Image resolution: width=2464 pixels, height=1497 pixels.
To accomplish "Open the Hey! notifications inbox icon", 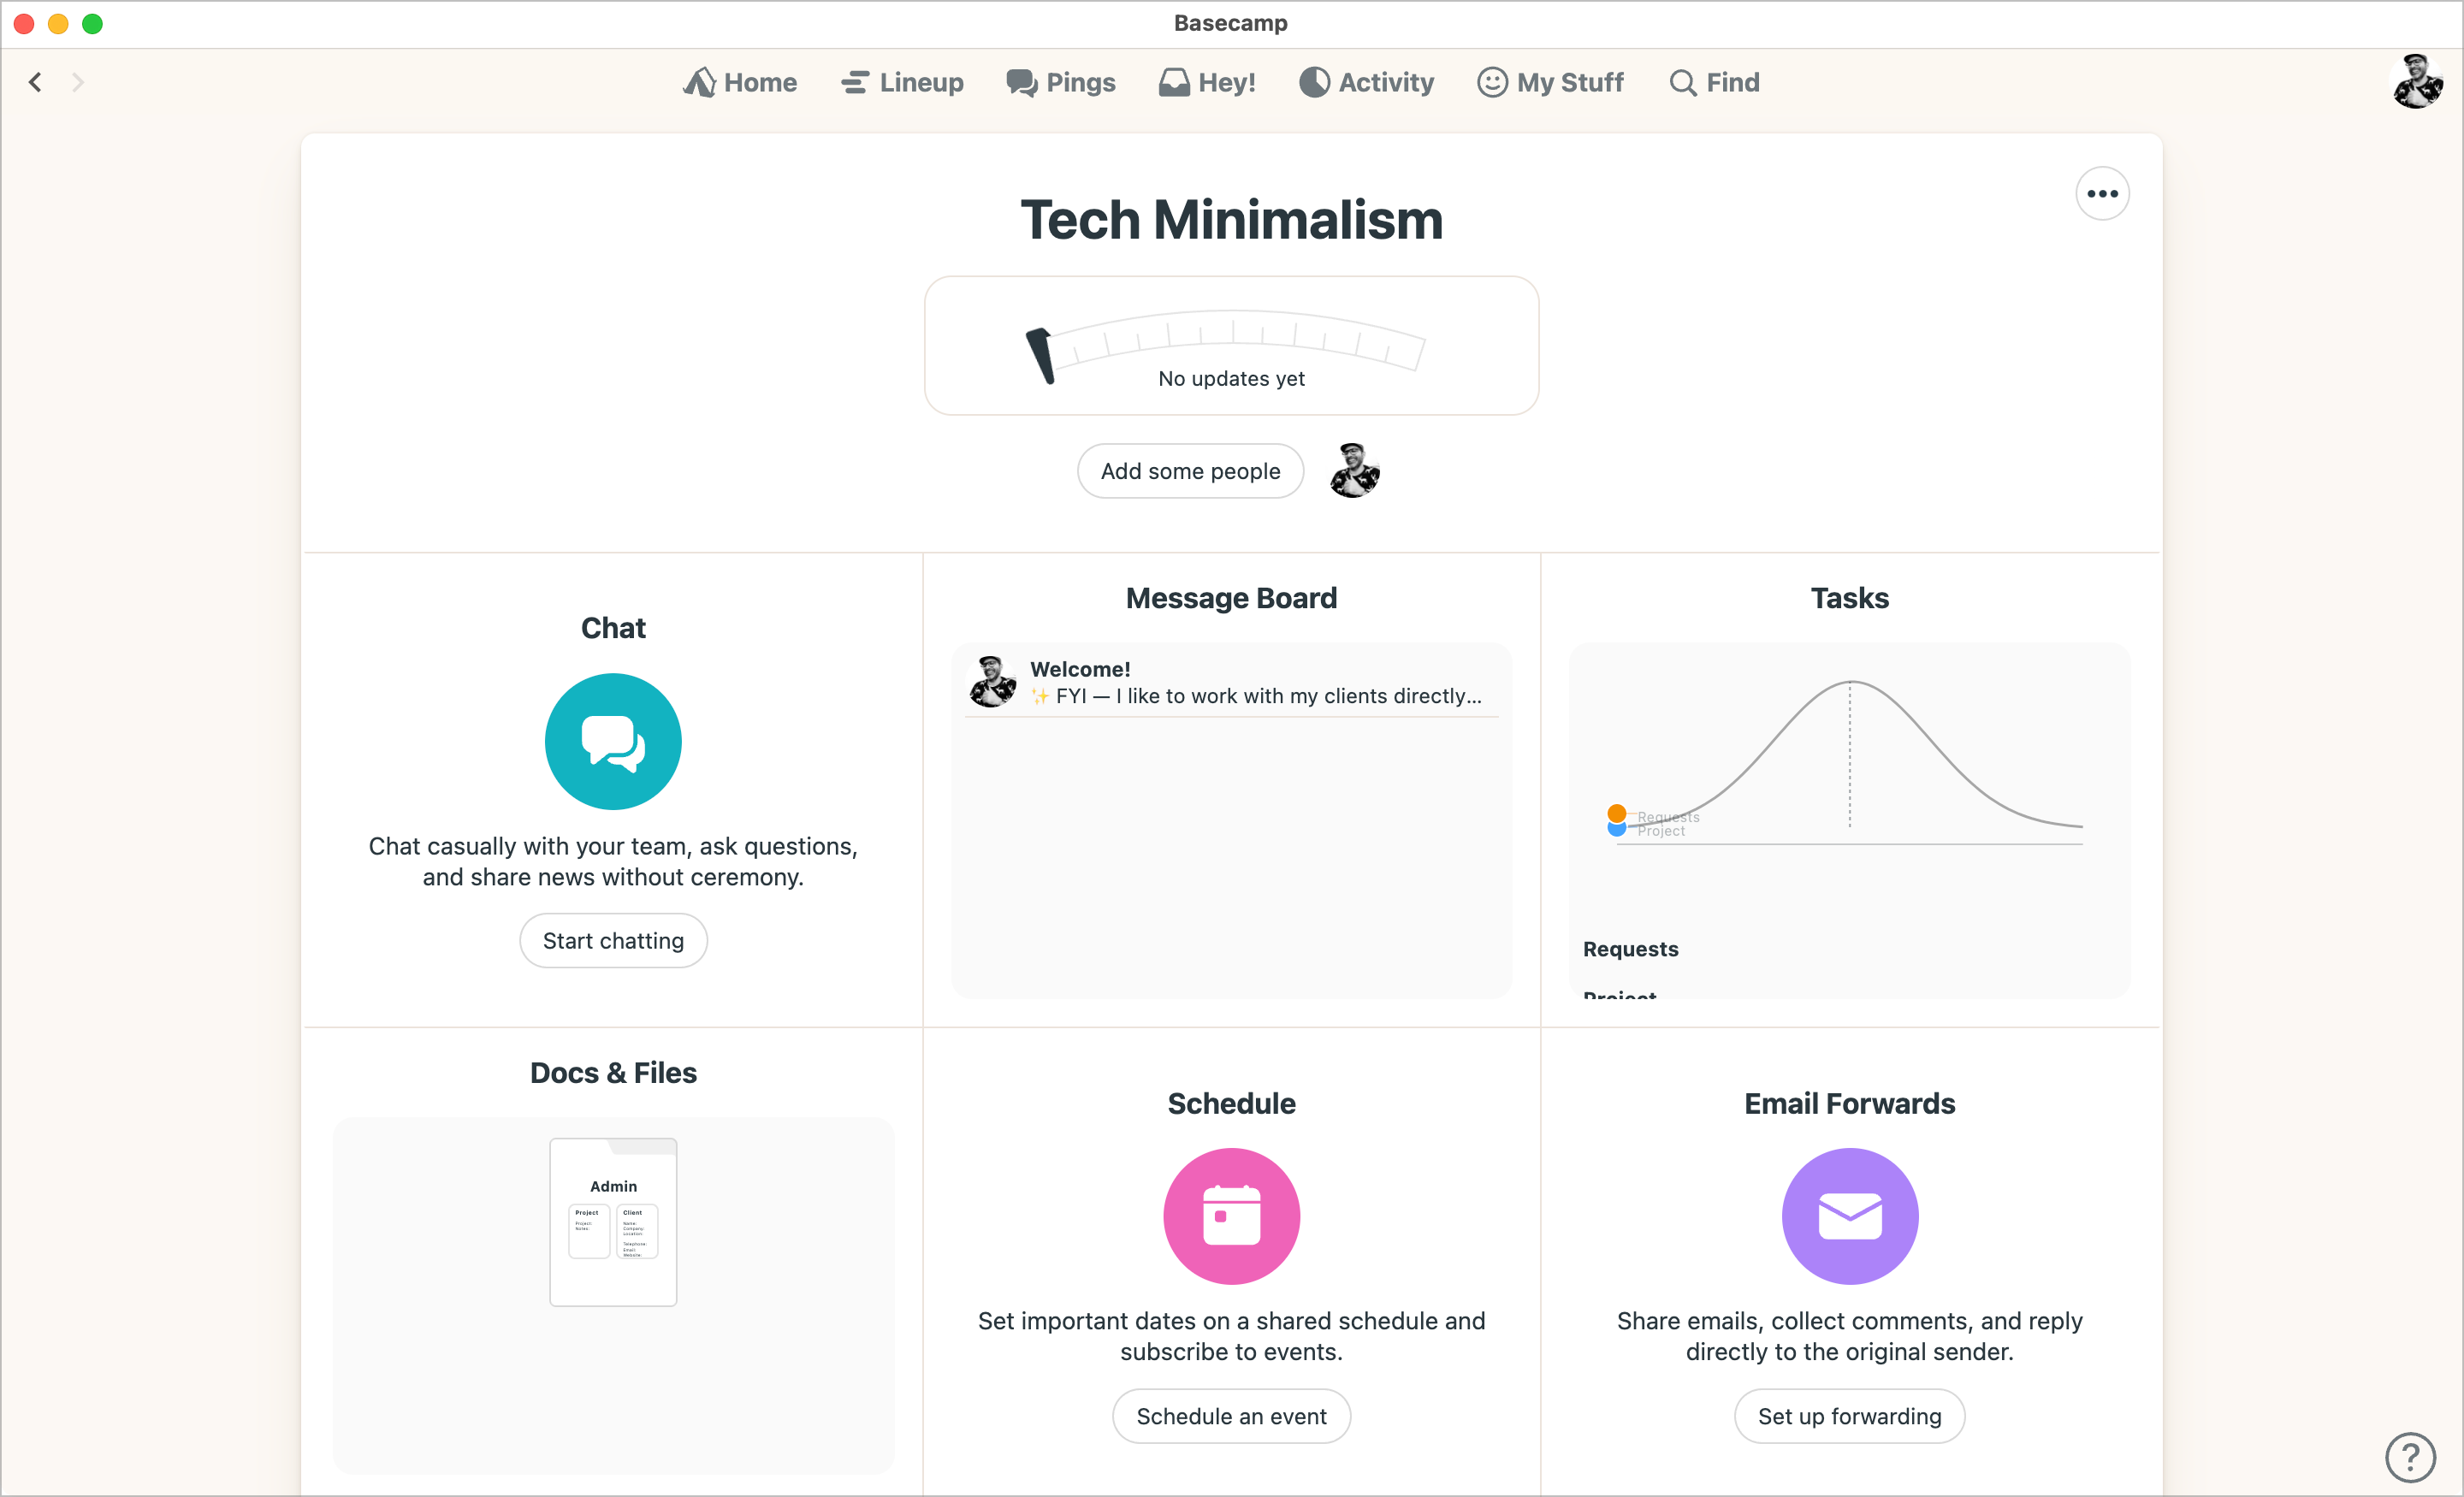I will coord(1175,82).
